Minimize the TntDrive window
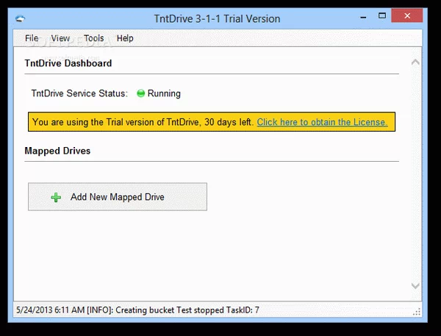 363,18
